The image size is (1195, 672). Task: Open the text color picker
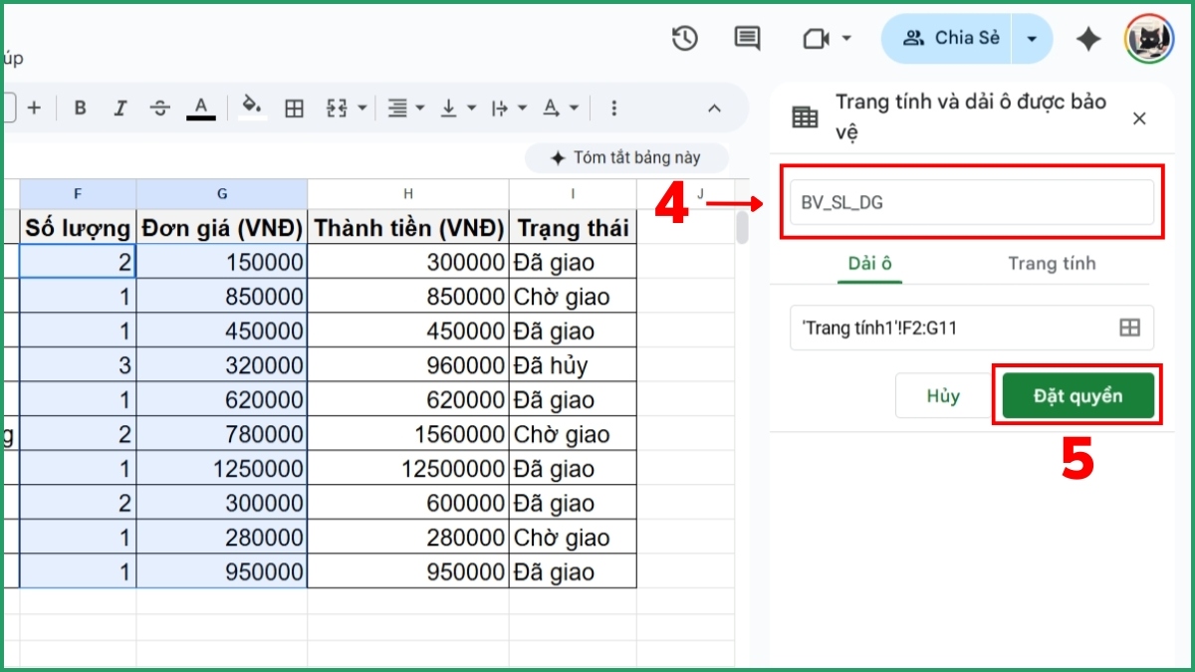point(200,108)
